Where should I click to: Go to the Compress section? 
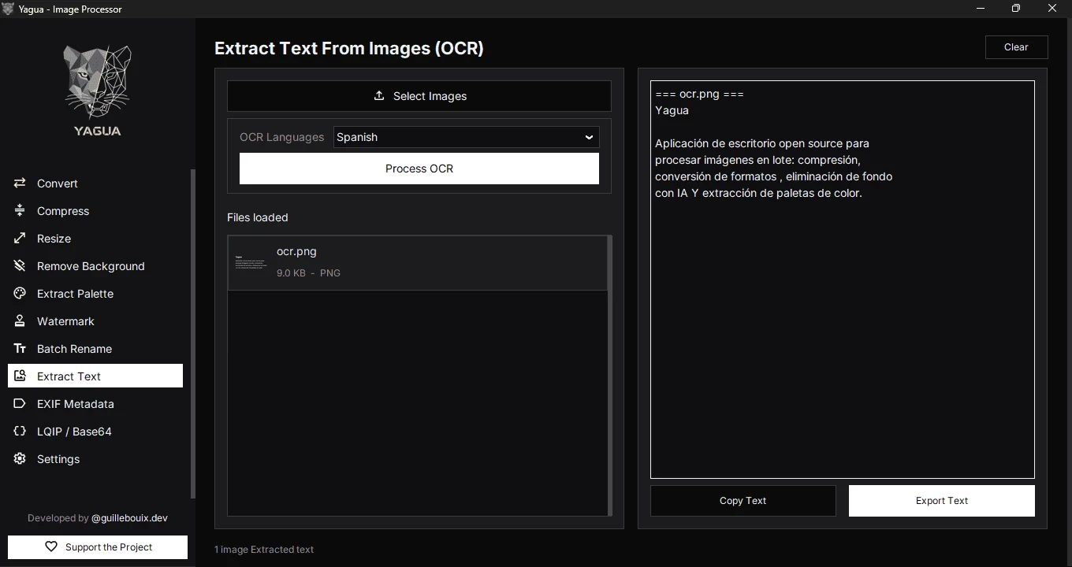(95, 211)
